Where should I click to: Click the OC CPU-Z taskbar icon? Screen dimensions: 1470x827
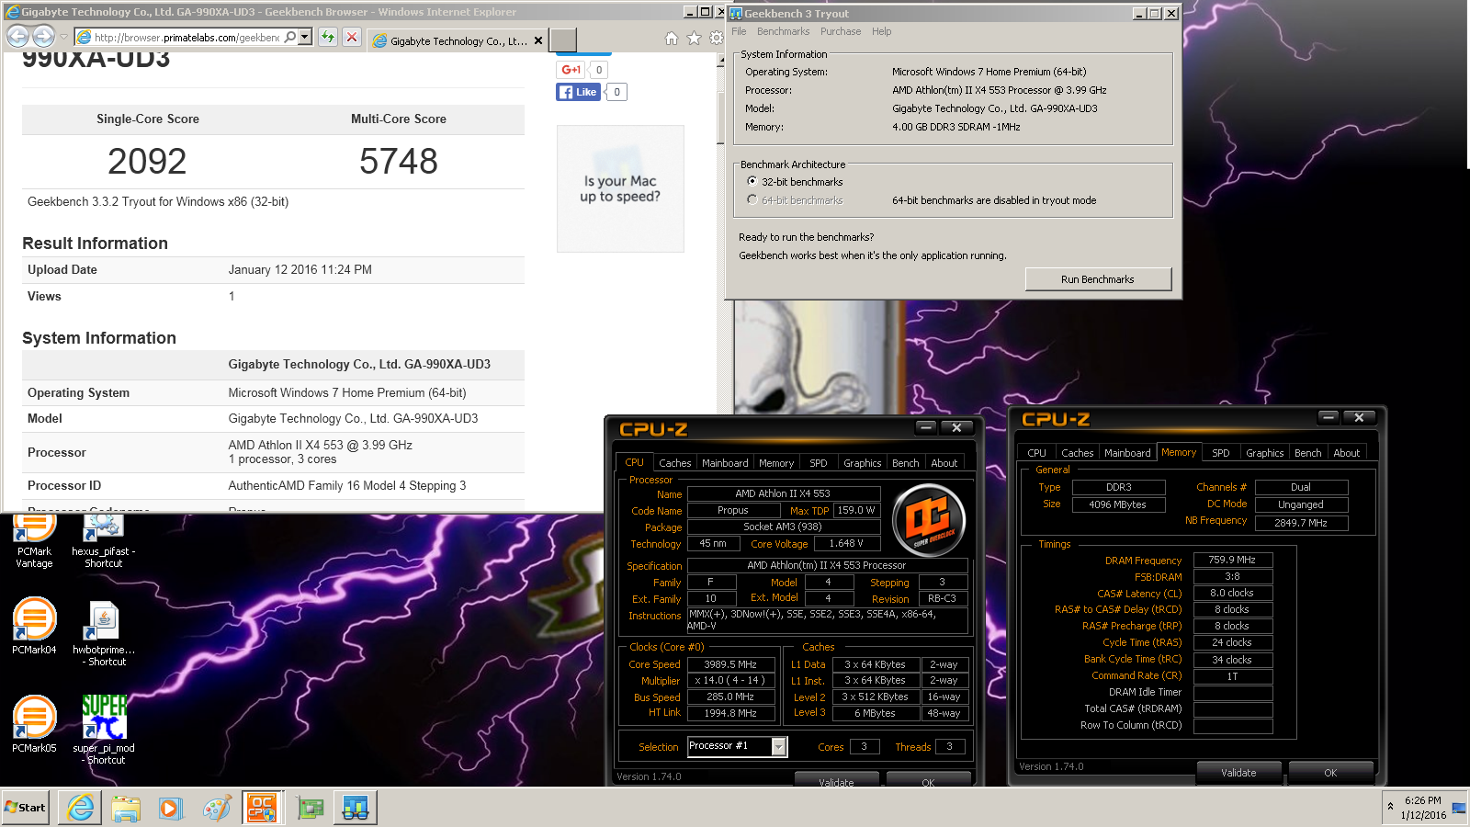pyautogui.click(x=262, y=808)
